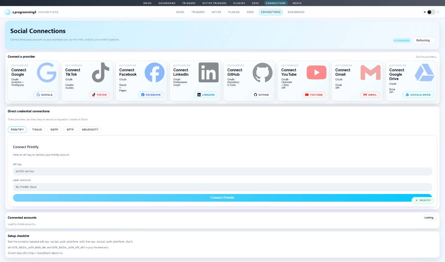Click the "Connect GitHub" card title
This screenshot has width=445, height=262.
pyautogui.click(x=235, y=72)
